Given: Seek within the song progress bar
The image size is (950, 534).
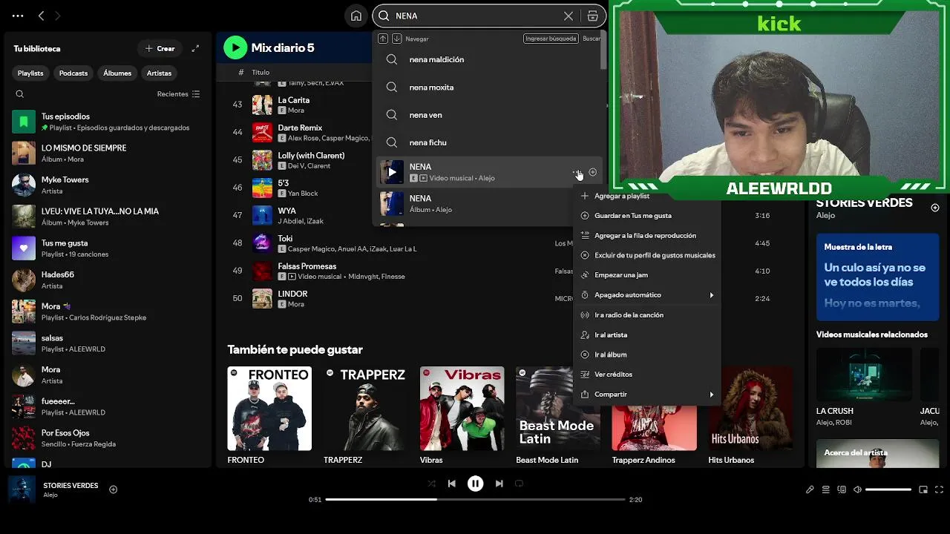Looking at the screenshot, I should click(475, 500).
